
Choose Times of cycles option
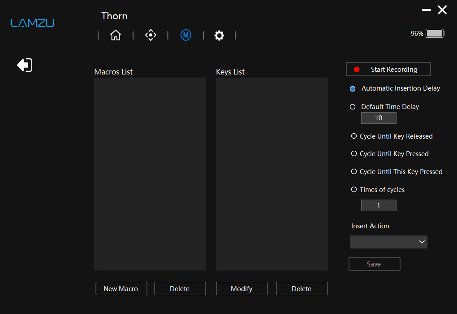pos(354,189)
